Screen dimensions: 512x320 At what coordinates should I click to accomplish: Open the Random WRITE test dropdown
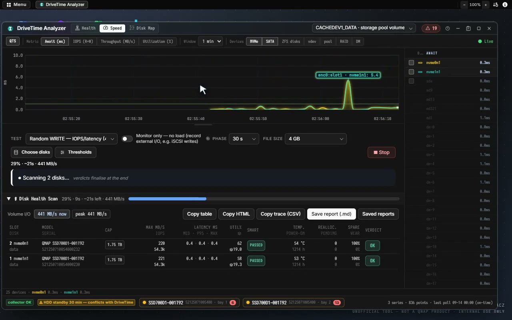tap(72, 139)
